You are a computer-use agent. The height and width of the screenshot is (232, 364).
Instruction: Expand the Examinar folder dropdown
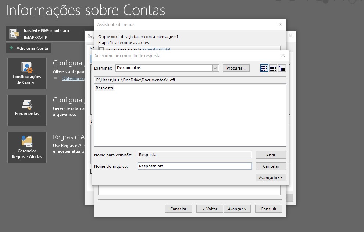pos(215,68)
